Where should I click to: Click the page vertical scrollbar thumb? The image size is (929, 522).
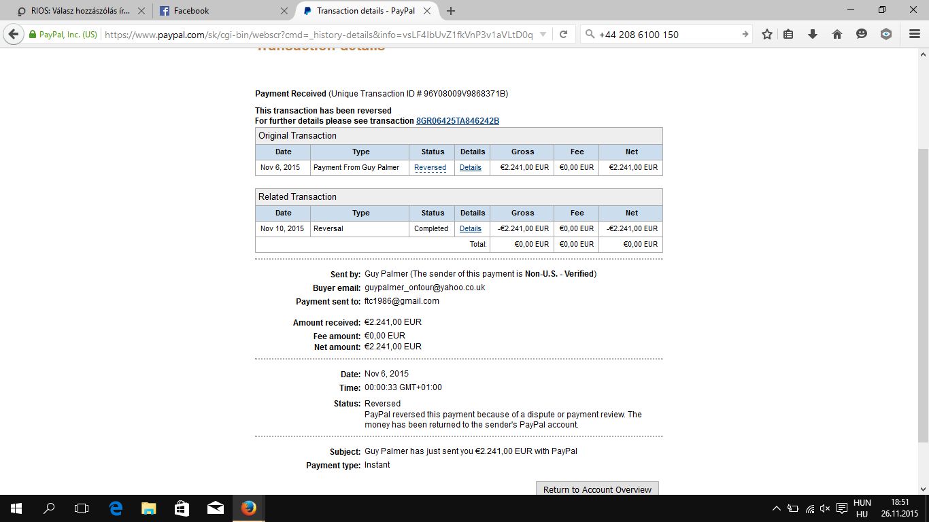coord(923,296)
